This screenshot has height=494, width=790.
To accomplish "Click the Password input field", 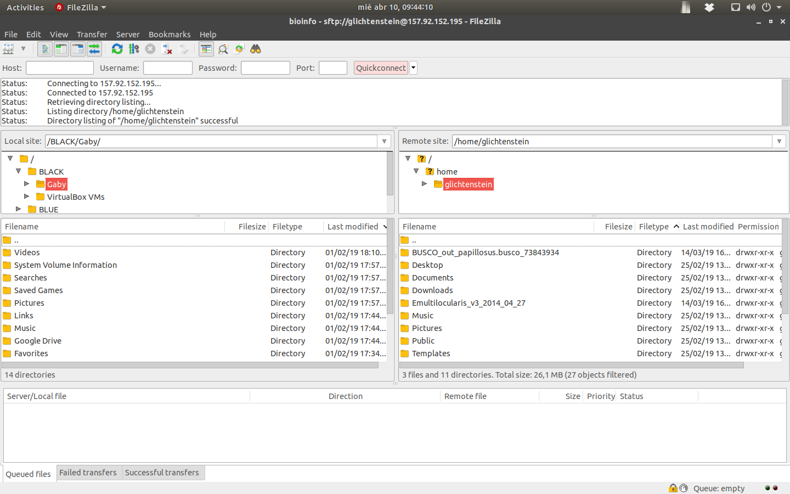I will pos(266,68).
